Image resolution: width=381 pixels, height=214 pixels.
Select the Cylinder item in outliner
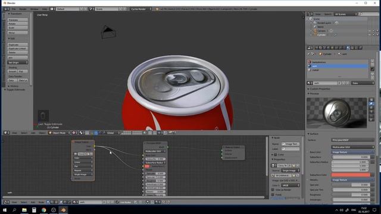(321, 34)
